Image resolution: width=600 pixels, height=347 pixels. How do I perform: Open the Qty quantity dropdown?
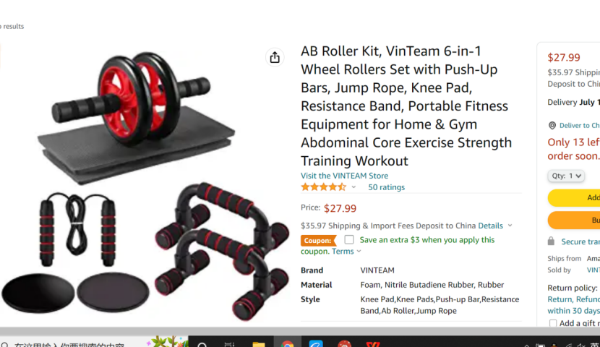click(x=566, y=176)
